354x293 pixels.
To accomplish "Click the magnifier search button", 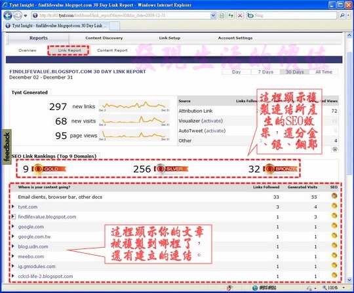I will [342, 15].
